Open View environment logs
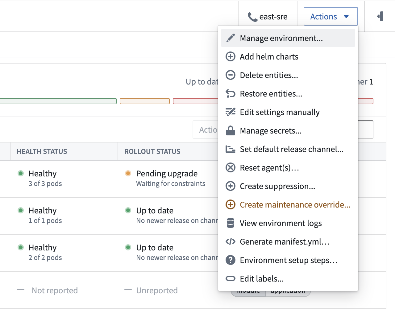 pos(288,223)
